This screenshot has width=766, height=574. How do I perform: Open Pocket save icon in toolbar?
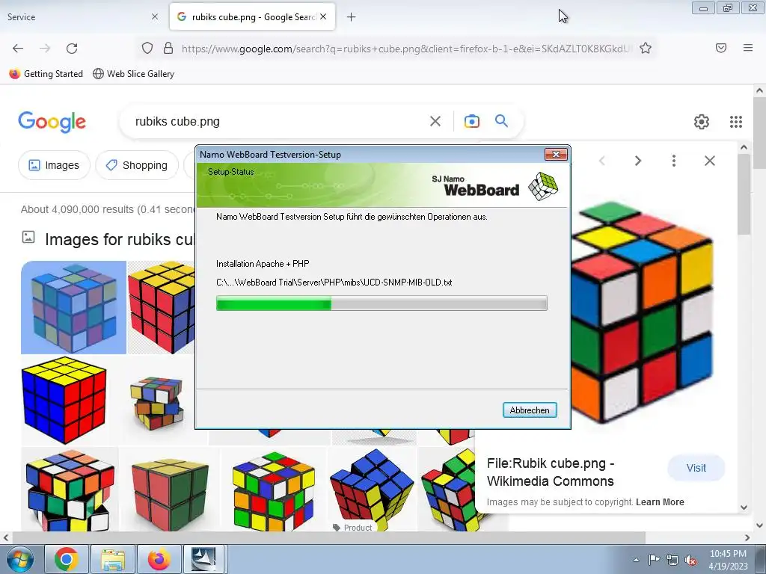click(x=721, y=48)
